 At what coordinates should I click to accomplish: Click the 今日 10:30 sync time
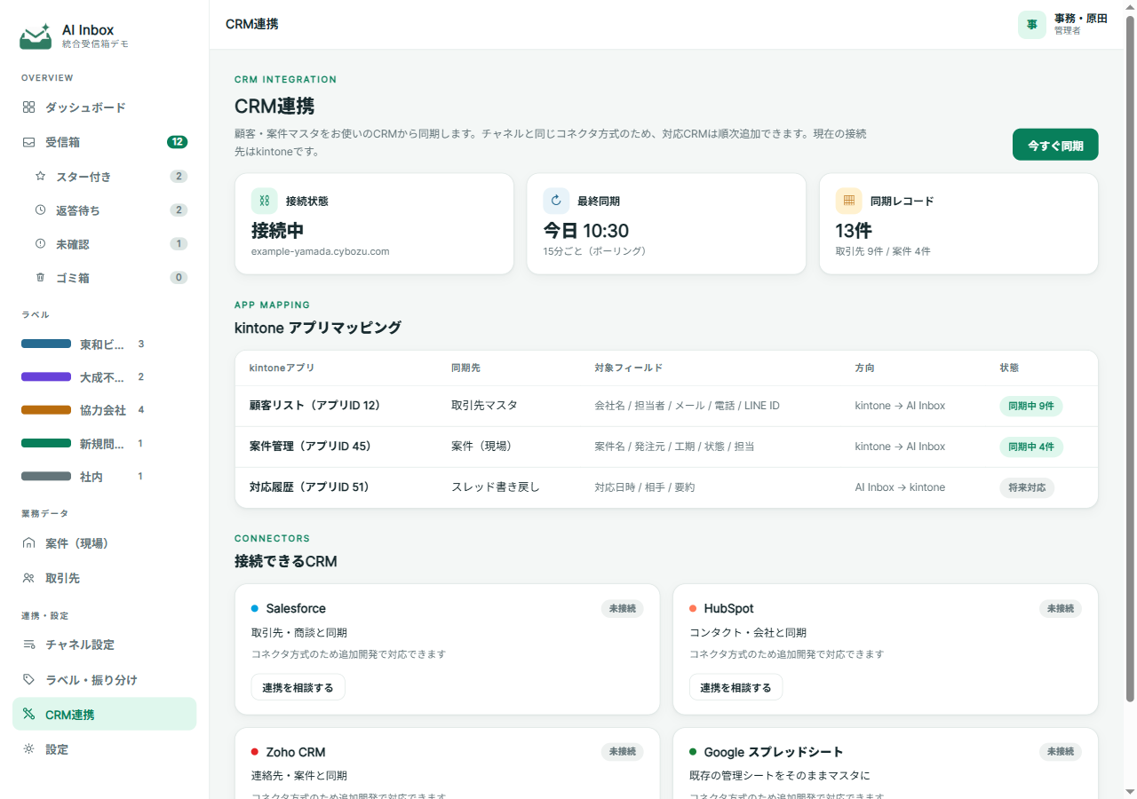[x=586, y=231]
